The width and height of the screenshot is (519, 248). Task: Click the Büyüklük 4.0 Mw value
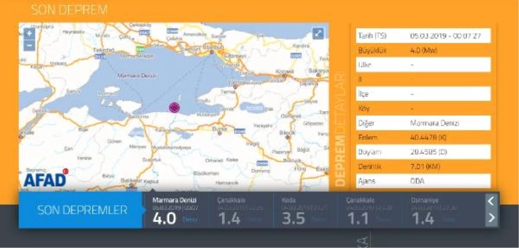coord(423,50)
